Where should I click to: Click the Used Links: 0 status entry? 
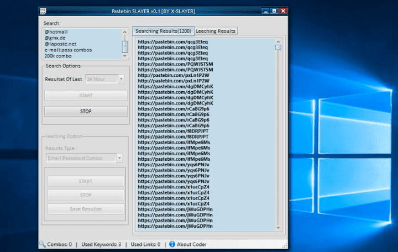145,244
